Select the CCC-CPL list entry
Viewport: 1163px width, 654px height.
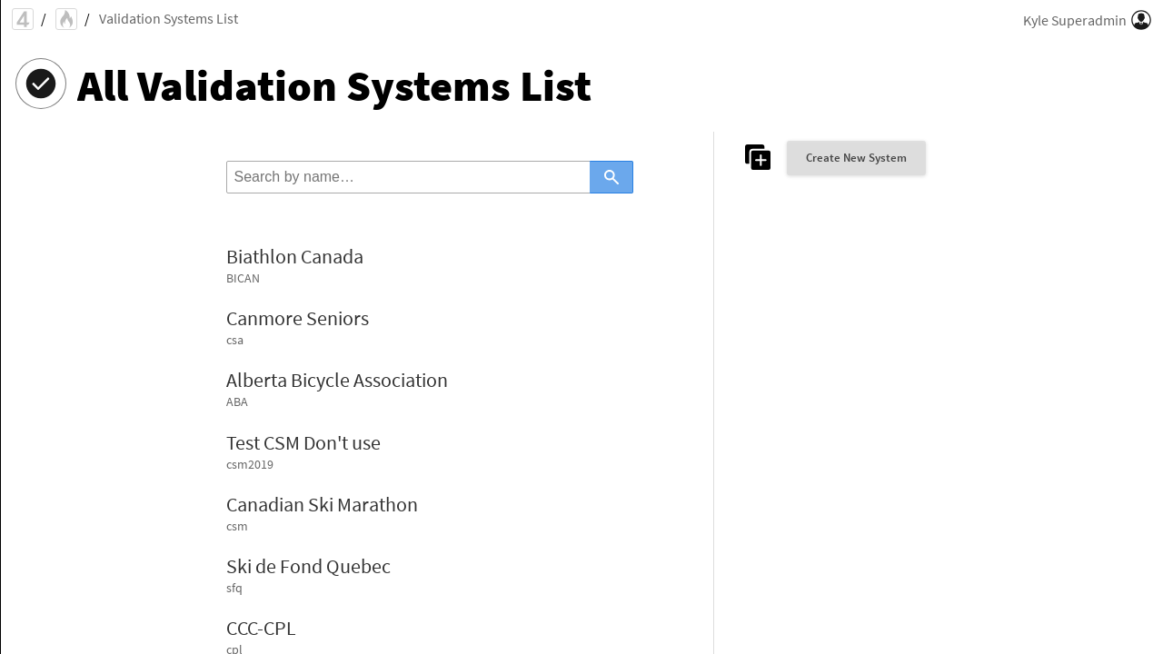pos(261,629)
